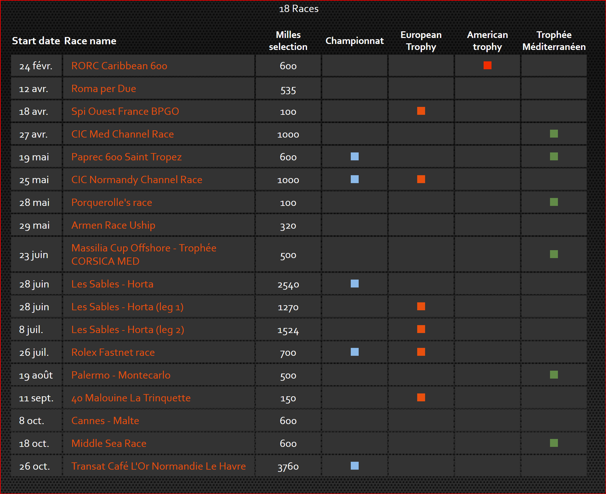This screenshot has width=606, height=494.
Task: Click the 3760 miles cell
Action: click(x=288, y=466)
